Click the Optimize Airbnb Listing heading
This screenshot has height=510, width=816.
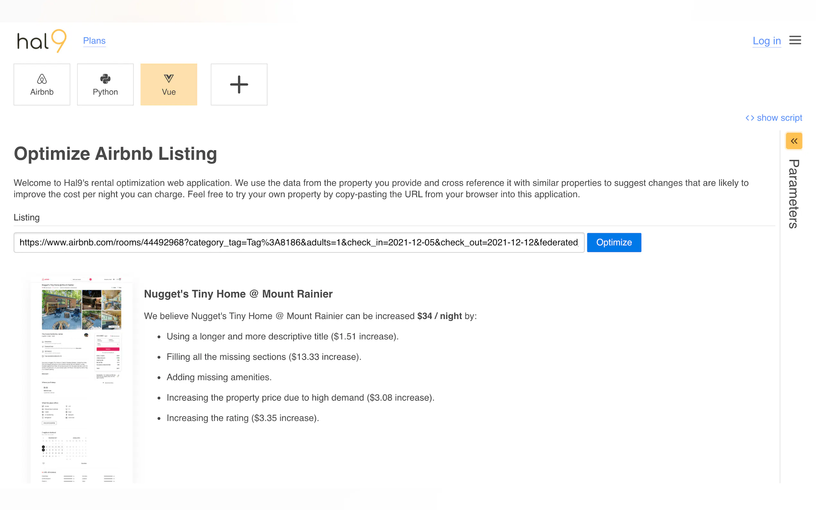pos(115,154)
